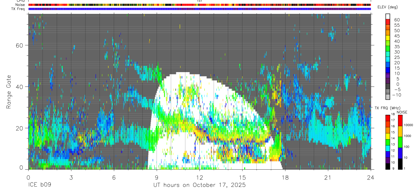
Task: Click the 10000 label on NOISE scale
Action: tap(408, 125)
